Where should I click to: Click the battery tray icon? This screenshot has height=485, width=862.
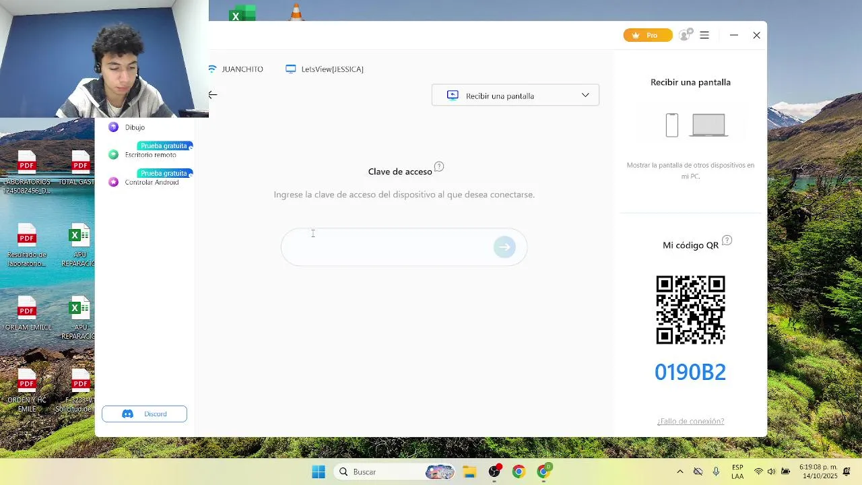click(x=785, y=472)
